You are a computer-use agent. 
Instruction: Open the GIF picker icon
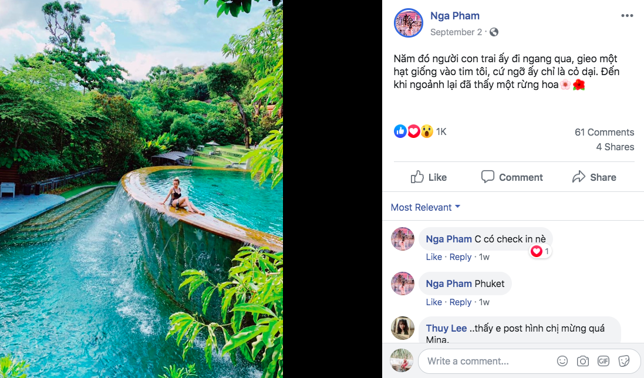[x=603, y=361]
